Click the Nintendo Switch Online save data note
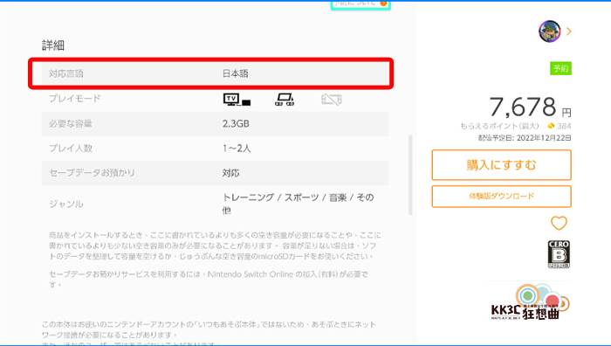This screenshot has height=346, width=611. [209, 280]
